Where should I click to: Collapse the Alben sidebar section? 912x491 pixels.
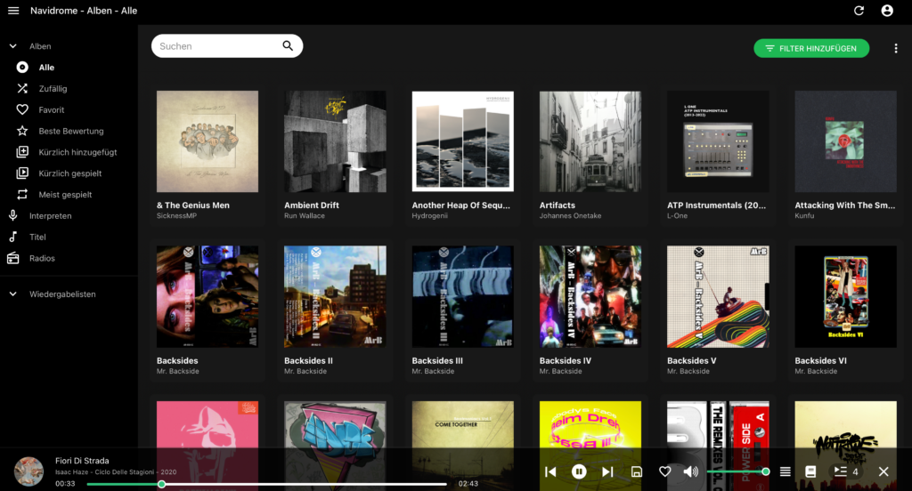13,46
